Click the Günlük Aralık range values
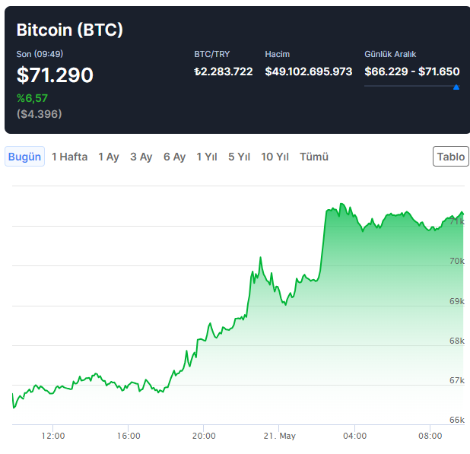This screenshot has height=454, width=470. click(x=411, y=71)
